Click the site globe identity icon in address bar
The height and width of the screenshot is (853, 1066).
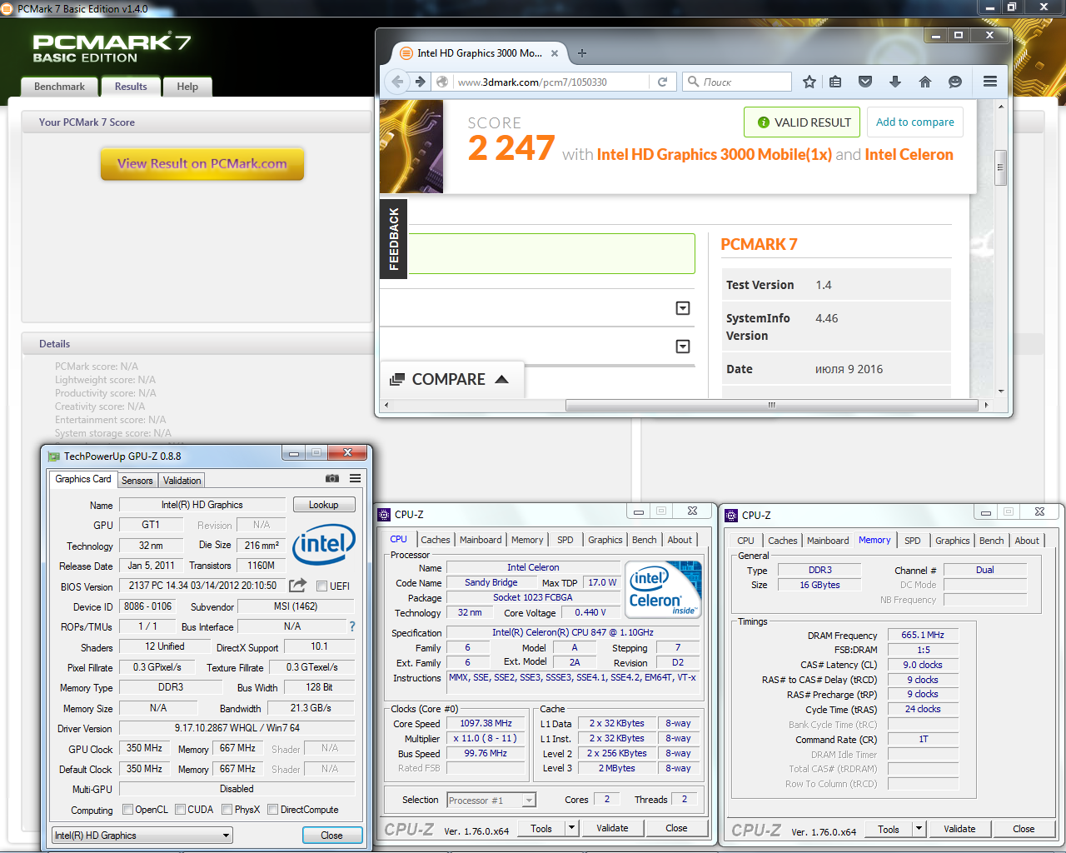tap(443, 82)
